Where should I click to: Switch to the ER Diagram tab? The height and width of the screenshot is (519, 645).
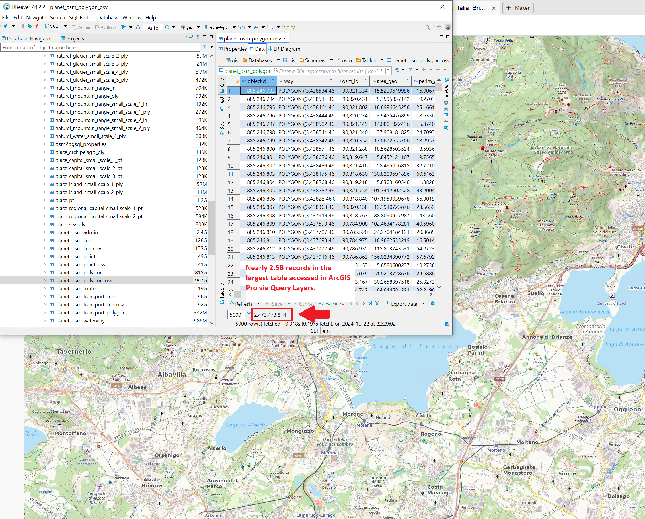point(284,49)
